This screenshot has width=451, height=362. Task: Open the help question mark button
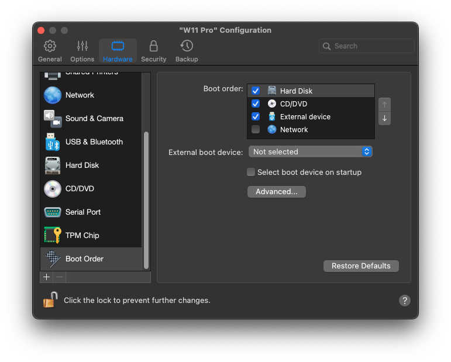pyautogui.click(x=405, y=301)
